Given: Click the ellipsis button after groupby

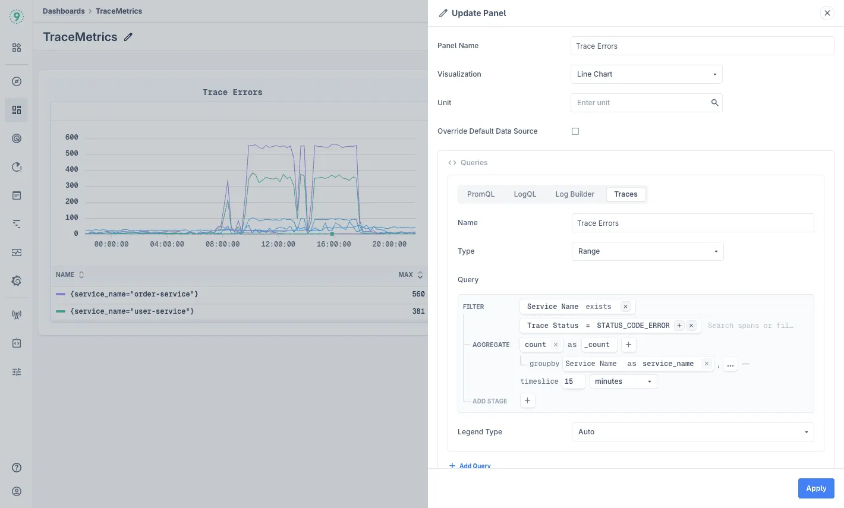Looking at the screenshot, I should pyautogui.click(x=730, y=364).
